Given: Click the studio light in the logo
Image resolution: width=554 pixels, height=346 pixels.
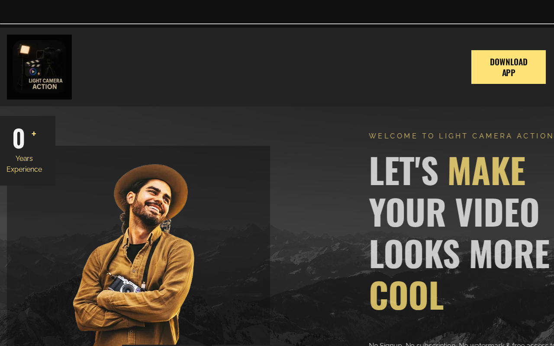Looking at the screenshot, I should pyautogui.click(x=25, y=49).
